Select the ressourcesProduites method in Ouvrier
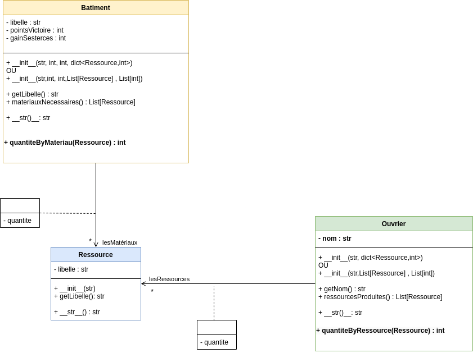Image resolution: width=473 pixels, height=353 pixels. pyautogui.click(x=380, y=297)
